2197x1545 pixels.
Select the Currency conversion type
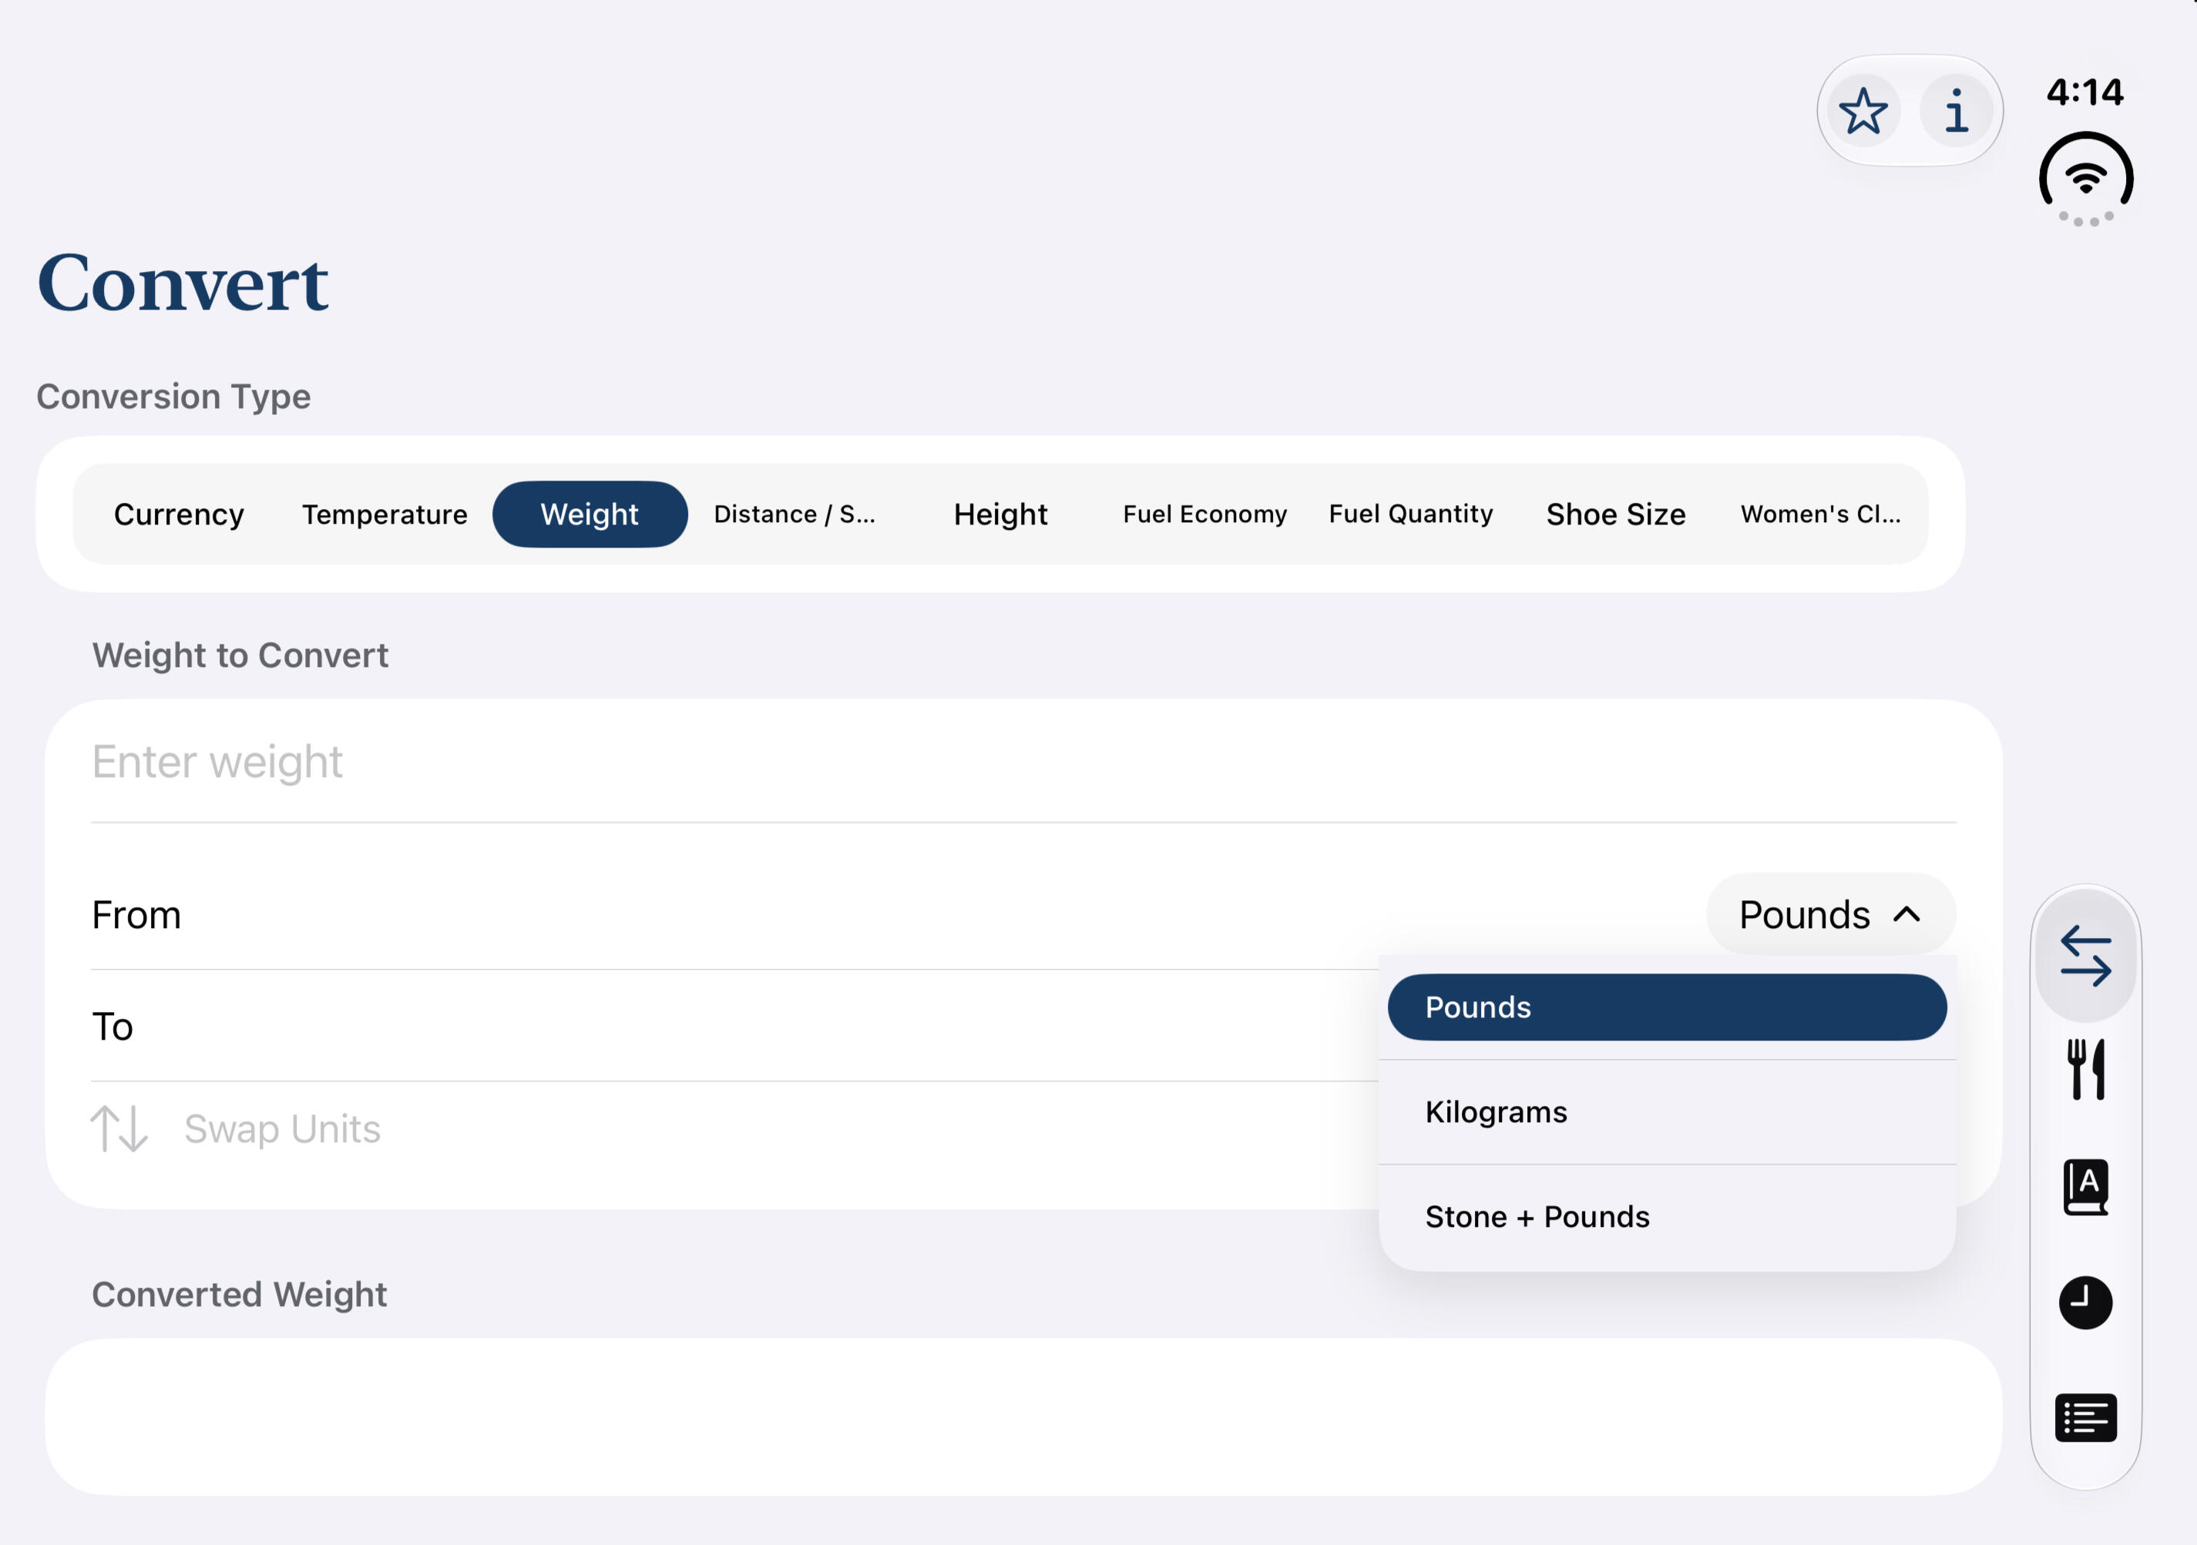(x=179, y=514)
